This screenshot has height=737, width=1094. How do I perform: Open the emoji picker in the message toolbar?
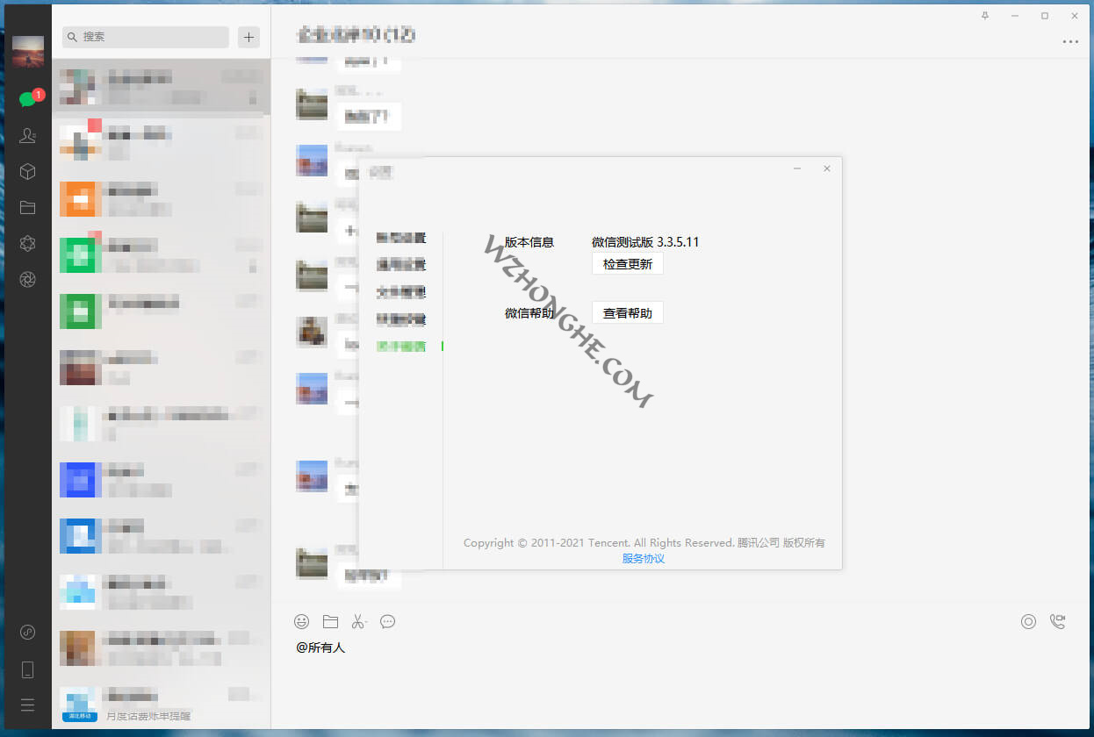[x=302, y=621]
